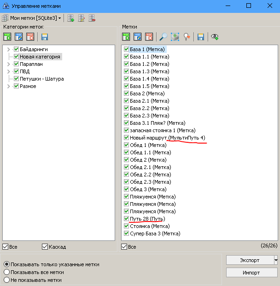Open the Мои метки [SQLite3] database dropdown
The width and height of the screenshot is (280, 286).
(60, 18)
